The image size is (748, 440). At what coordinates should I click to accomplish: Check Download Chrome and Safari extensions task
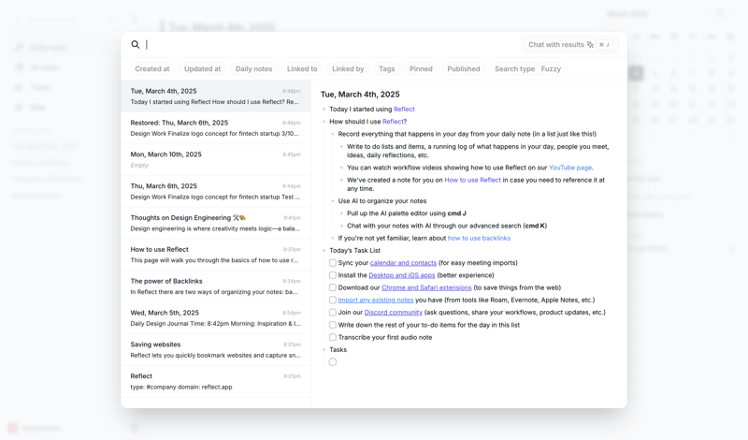[333, 287]
